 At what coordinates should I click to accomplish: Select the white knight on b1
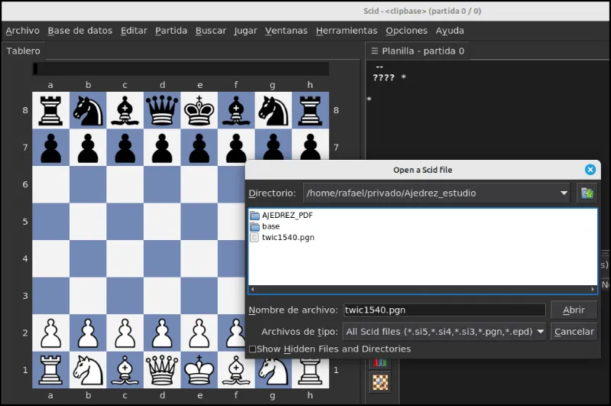coord(88,370)
